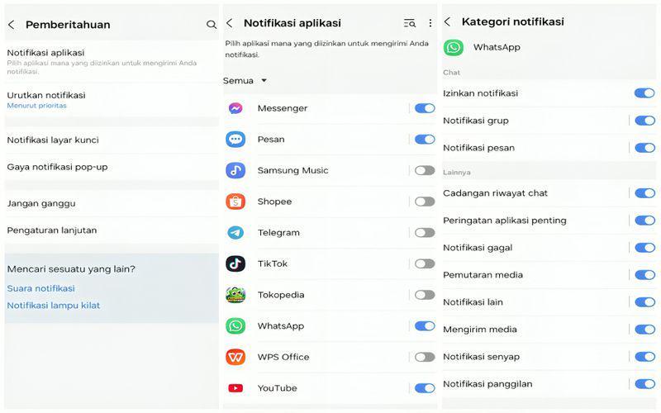Toggle Mengirim media switch
Viewport: 661px width, 413px height.
click(644, 330)
